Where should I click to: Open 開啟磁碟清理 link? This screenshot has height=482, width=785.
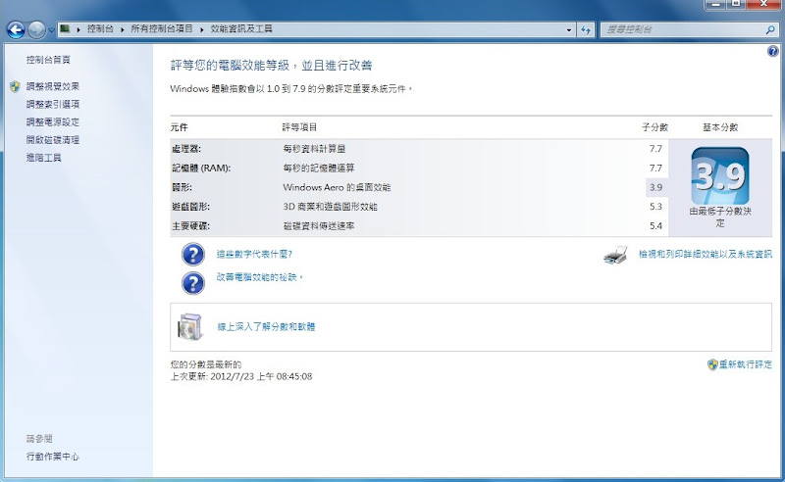pyautogui.click(x=53, y=139)
